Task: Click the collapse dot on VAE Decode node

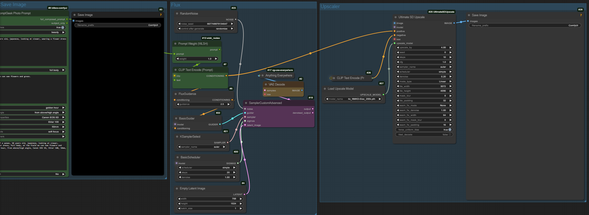Action: [266, 85]
